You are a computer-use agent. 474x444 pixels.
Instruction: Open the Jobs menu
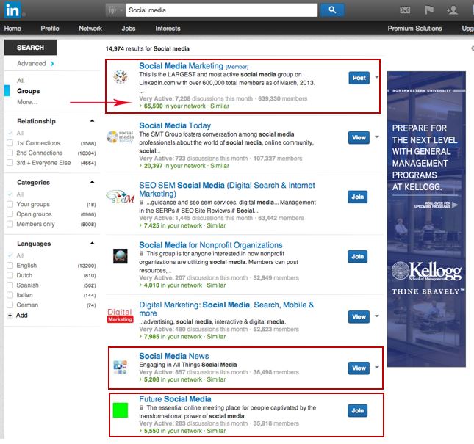[x=129, y=29]
